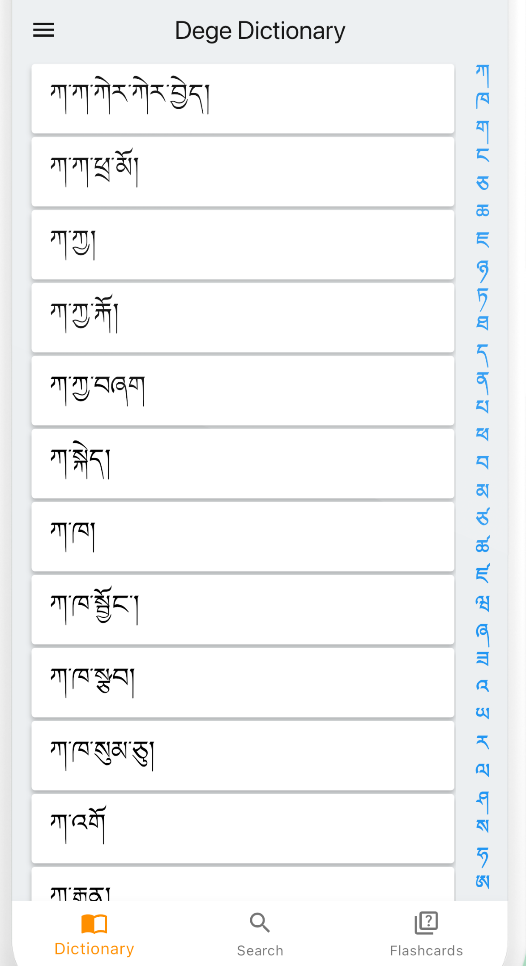Tap the Search magnifier icon
Image resolution: width=526 pixels, height=966 pixels.
pyautogui.click(x=260, y=923)
